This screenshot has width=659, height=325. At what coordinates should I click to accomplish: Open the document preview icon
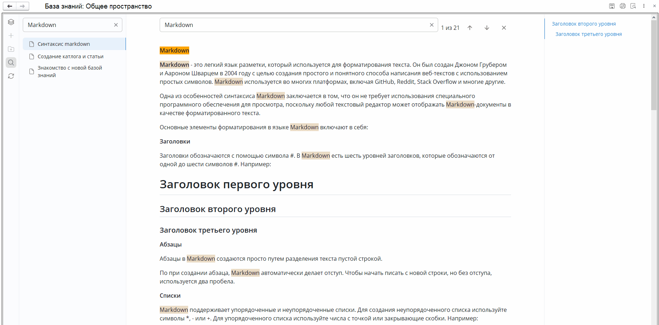(x=633, y=6)
